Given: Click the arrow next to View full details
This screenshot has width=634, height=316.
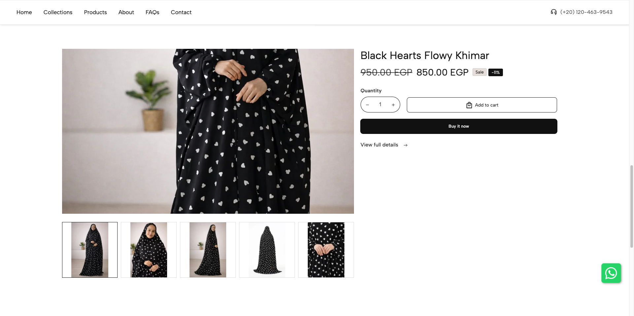Looking at the screenshot, I should [405, 145].
